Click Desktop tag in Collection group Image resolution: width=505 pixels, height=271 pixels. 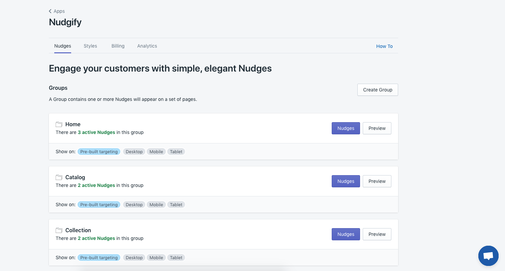pyautogui.click(x=134, y=258)
